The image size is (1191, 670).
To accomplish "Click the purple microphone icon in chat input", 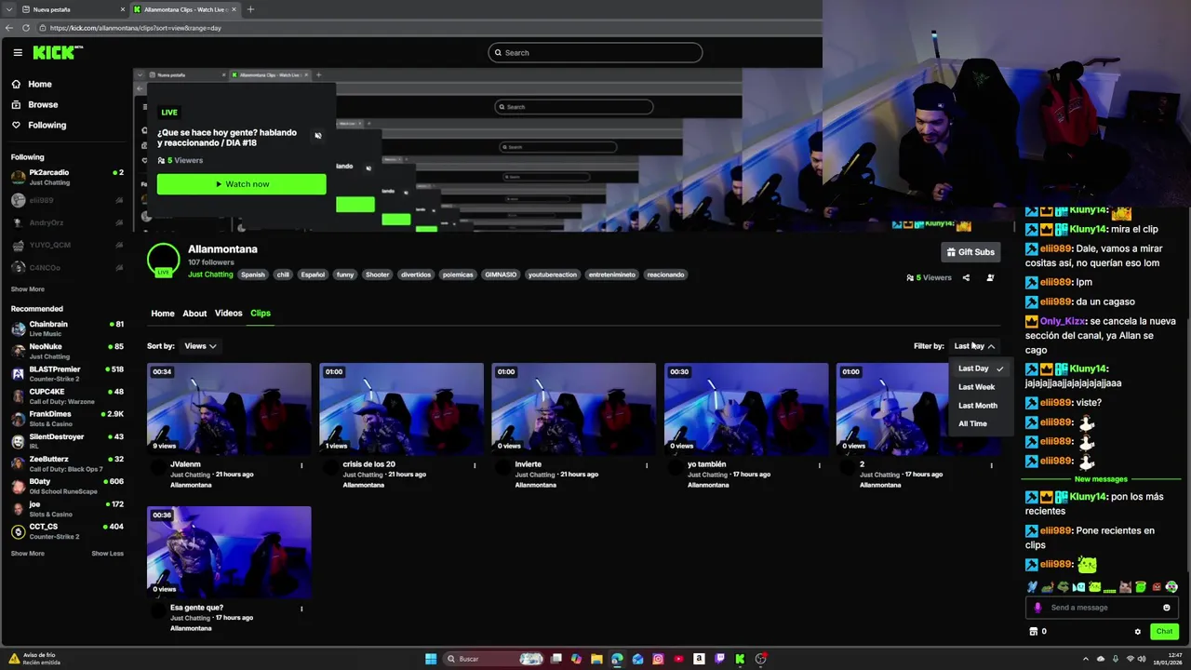I will click(1038, 608).
